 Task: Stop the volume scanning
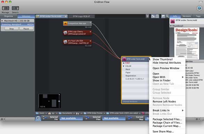[11, 29]
